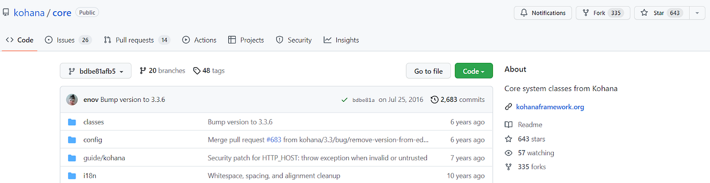Image resolution: width=710 pixels, height=183 pixels.
Task: Open the 2,683 commits history
Action: [x=457, y=99]
